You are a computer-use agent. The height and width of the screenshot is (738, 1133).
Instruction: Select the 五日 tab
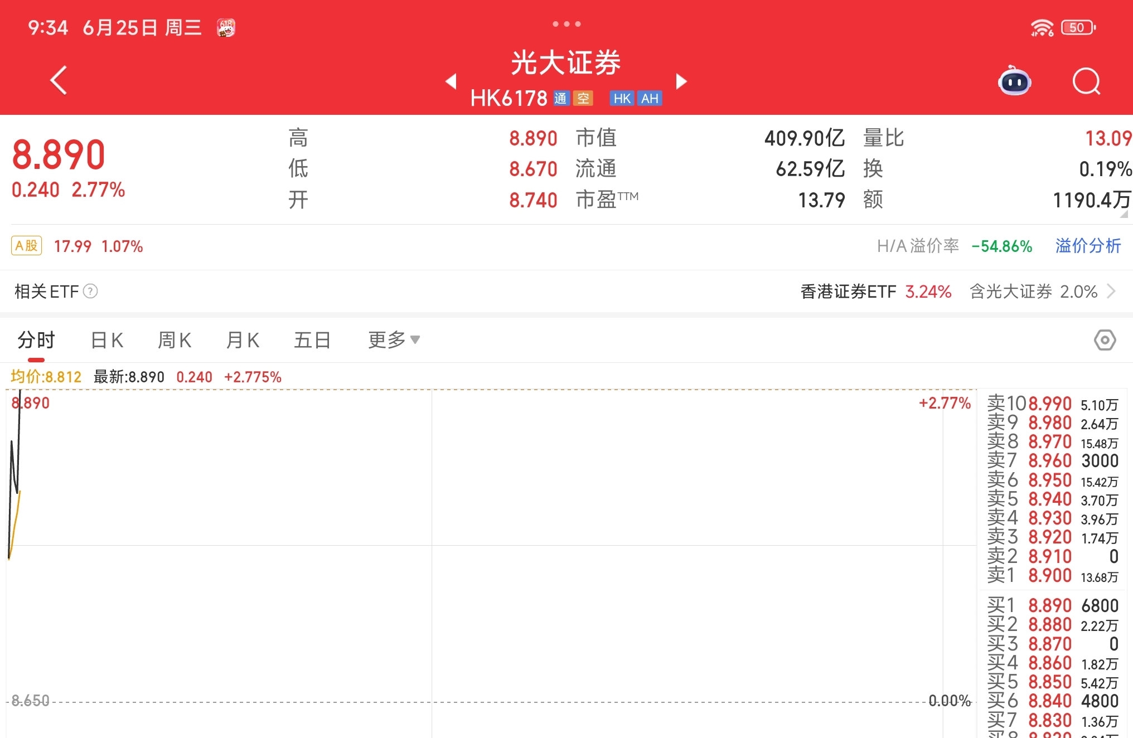tap(312, 339)
